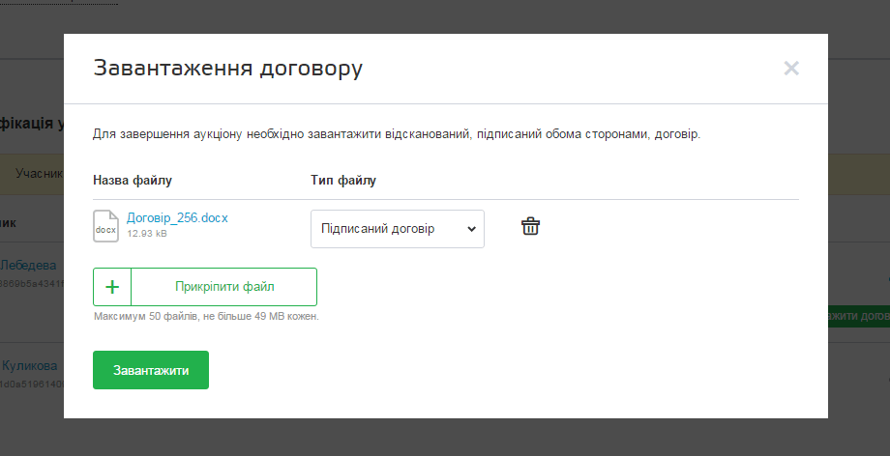Click the partially hidden green button at right edge
890x456 pixels.
858,316
